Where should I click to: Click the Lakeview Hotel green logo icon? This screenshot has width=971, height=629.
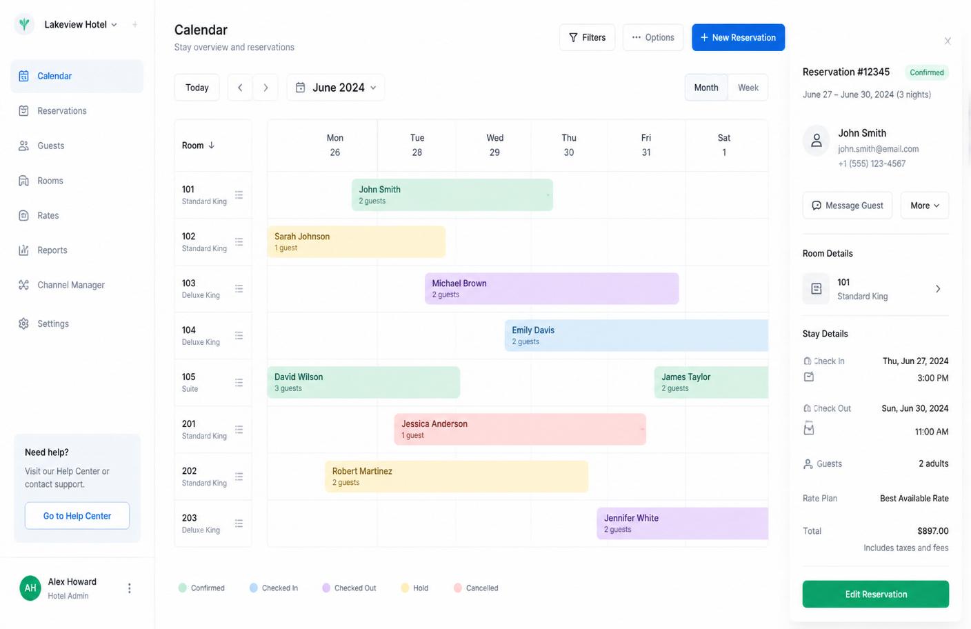pos(24,24)
